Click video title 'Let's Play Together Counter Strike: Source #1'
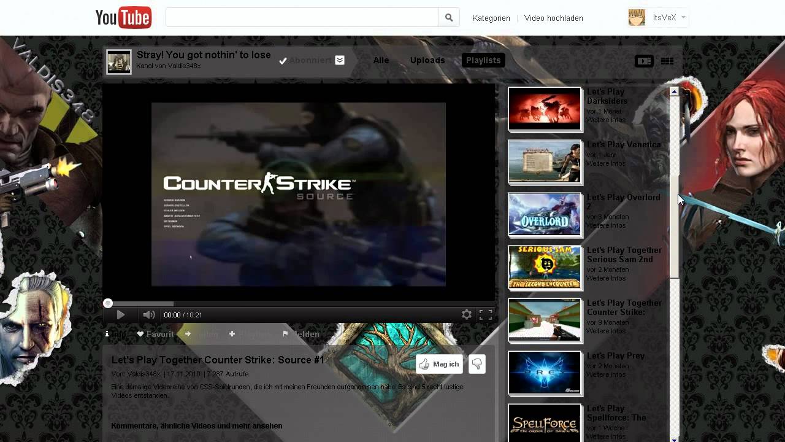Image resolution: width=785 pixels, height=442 pixels. (218, 360)
